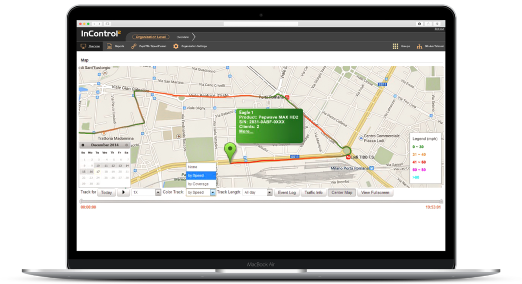Open PepVPN / SpeedFusion page

click(148, 46)
